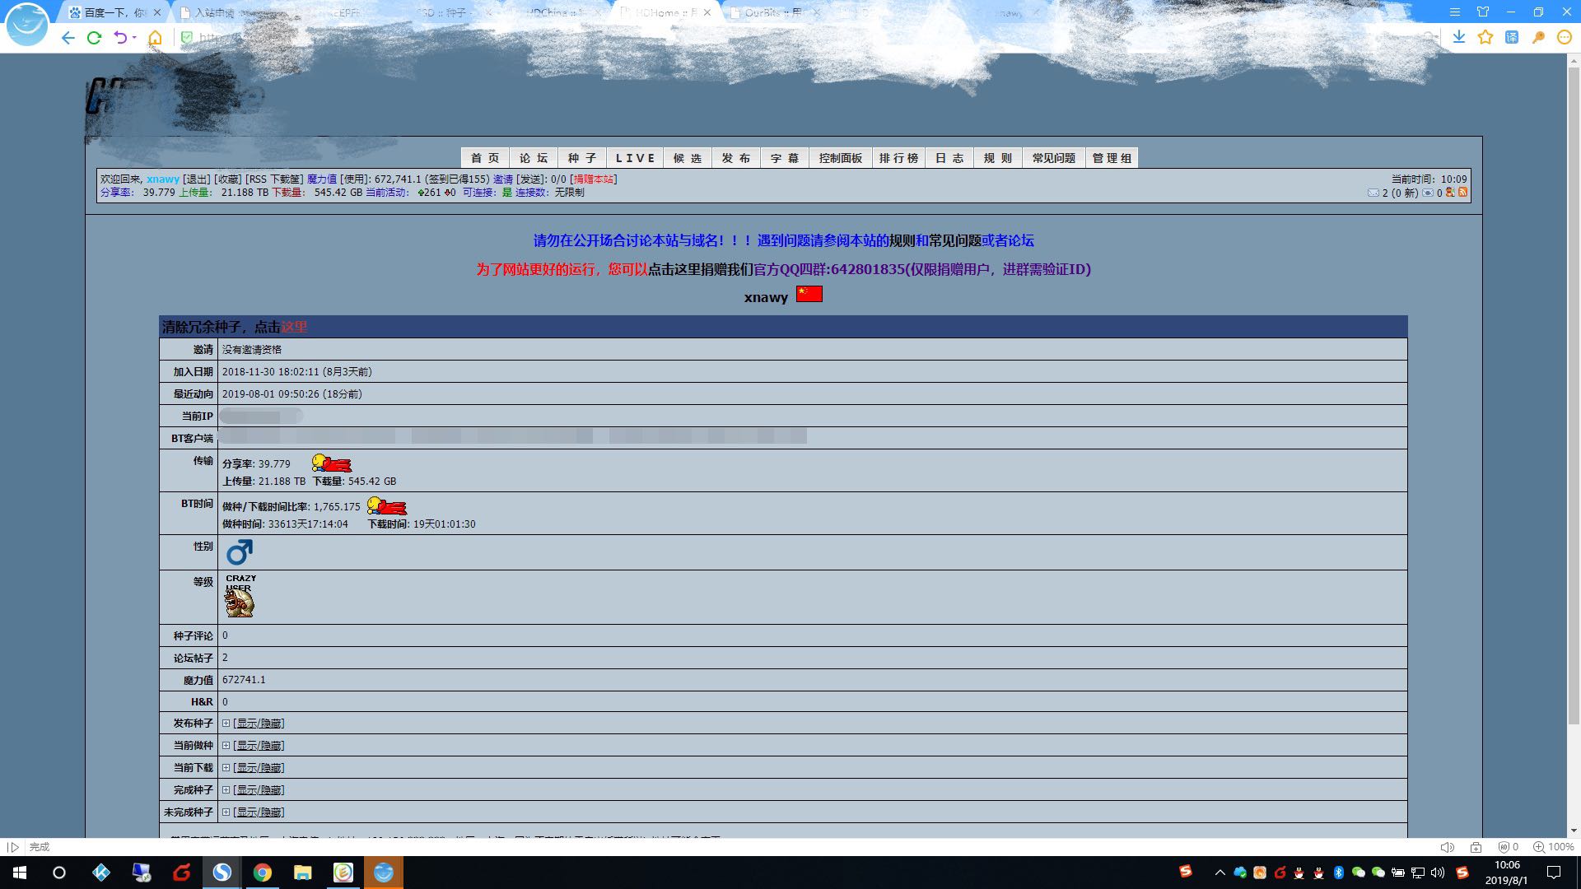Open the page translate icon

[1512, 37]
